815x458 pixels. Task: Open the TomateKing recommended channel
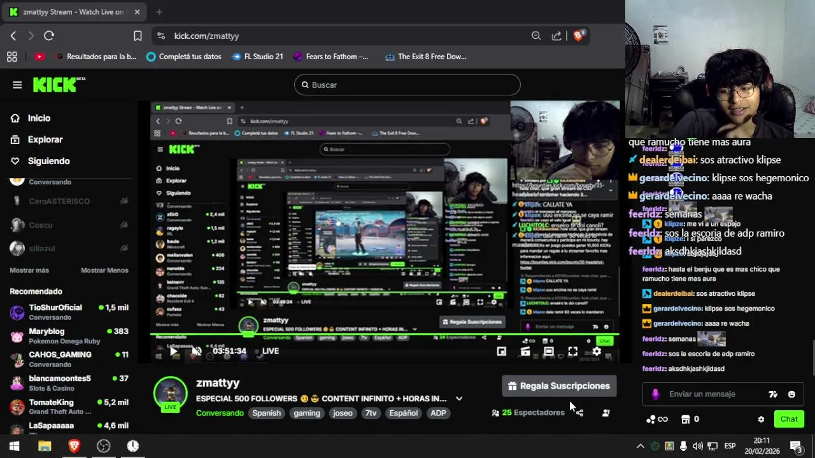point(69,406)
